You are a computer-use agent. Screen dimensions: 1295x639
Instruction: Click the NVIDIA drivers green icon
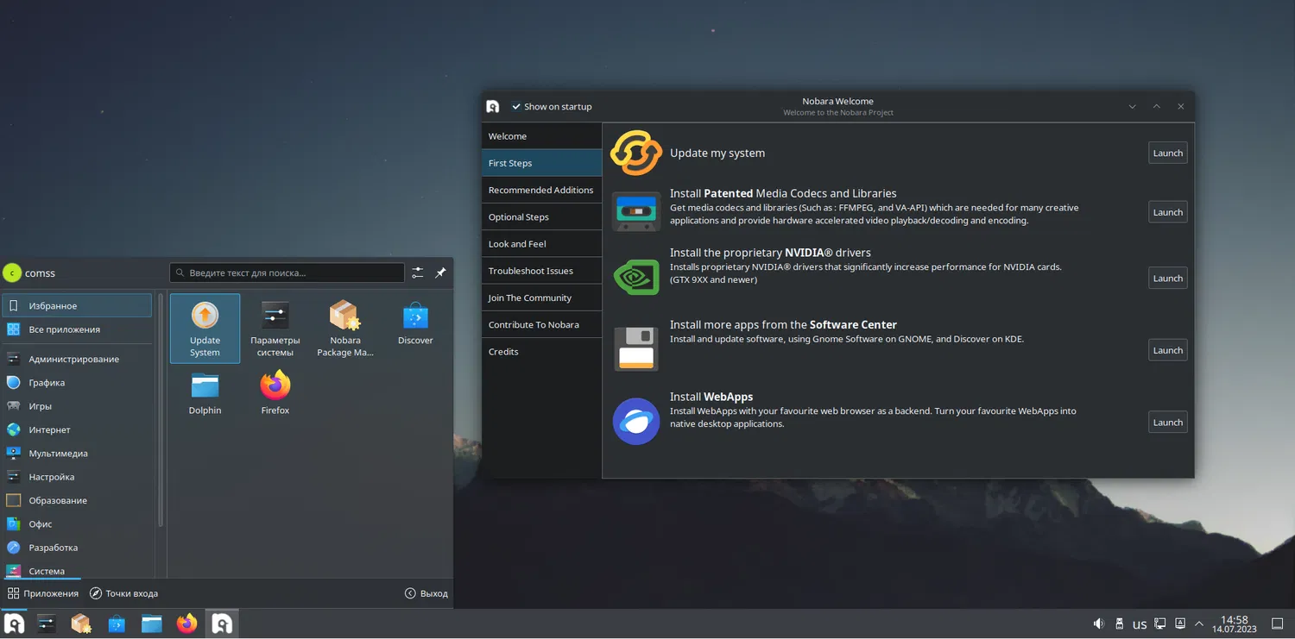pyautogui.click(x=636, y=278)
